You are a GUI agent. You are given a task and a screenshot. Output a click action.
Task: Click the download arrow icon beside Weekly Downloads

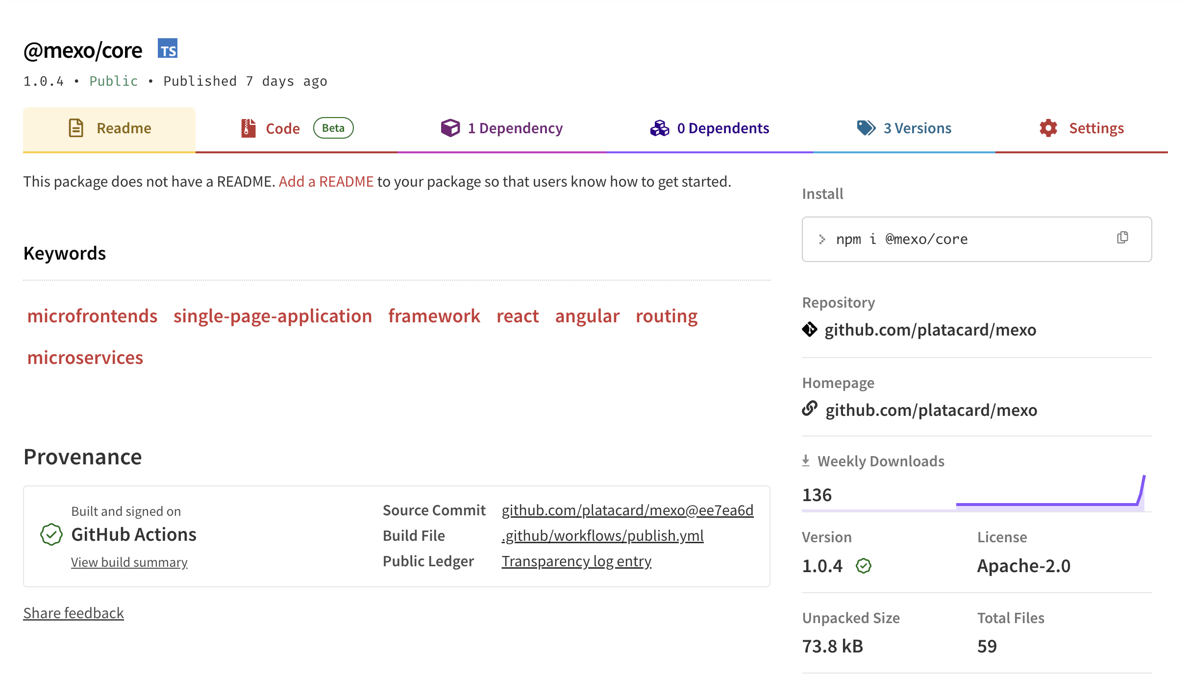click(x=806, y=459)
